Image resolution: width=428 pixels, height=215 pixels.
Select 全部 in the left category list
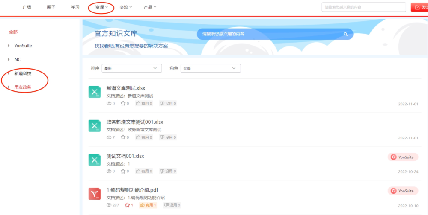click(x=13, y=32)
